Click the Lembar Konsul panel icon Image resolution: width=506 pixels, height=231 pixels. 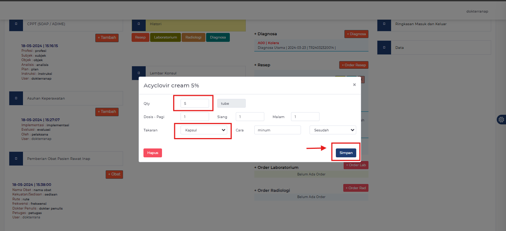point(139,73)
